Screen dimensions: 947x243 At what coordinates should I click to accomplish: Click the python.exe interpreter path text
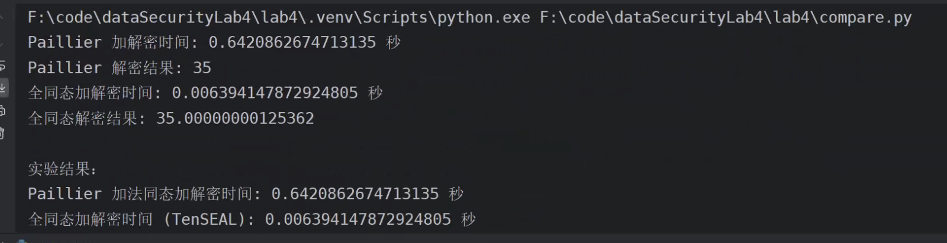point(278,18)
